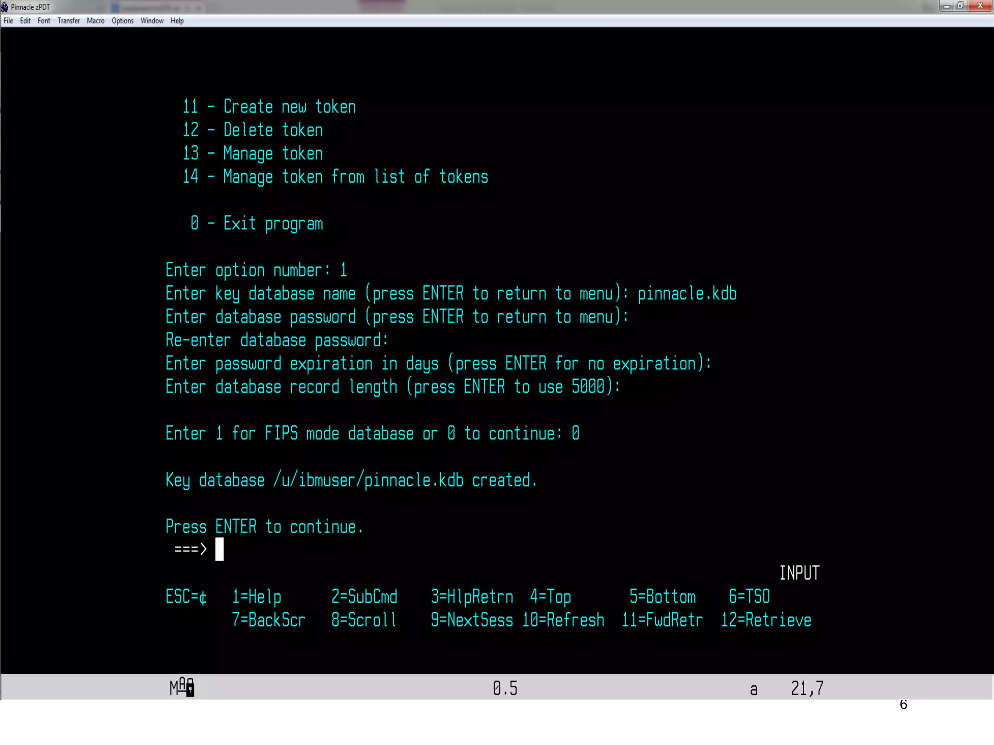Restore down the terminal window

tap(960, 6)
